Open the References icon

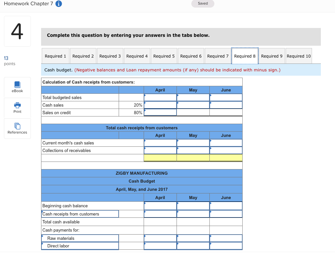(x=17, y=129)
